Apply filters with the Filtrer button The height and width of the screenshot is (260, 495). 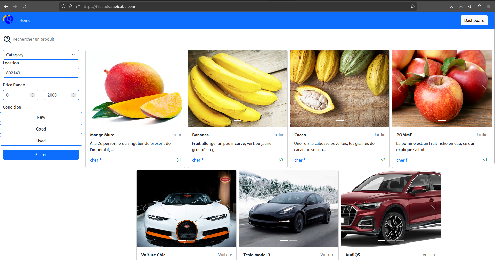(41, 155)
